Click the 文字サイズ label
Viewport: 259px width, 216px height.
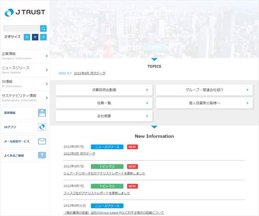(x=13, y=37)
